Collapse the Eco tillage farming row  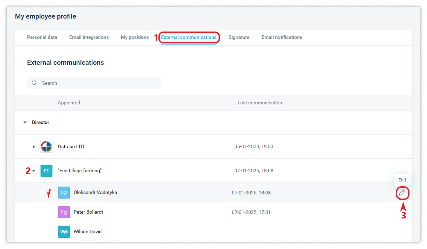(34, 171)
